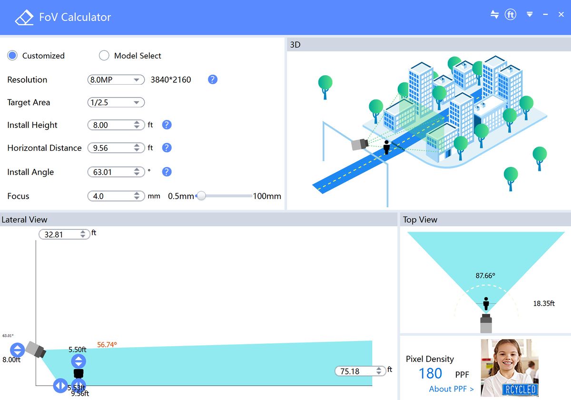Click the camera height adjust handle in Lateral View
The image size is (571, 400).
17,350
